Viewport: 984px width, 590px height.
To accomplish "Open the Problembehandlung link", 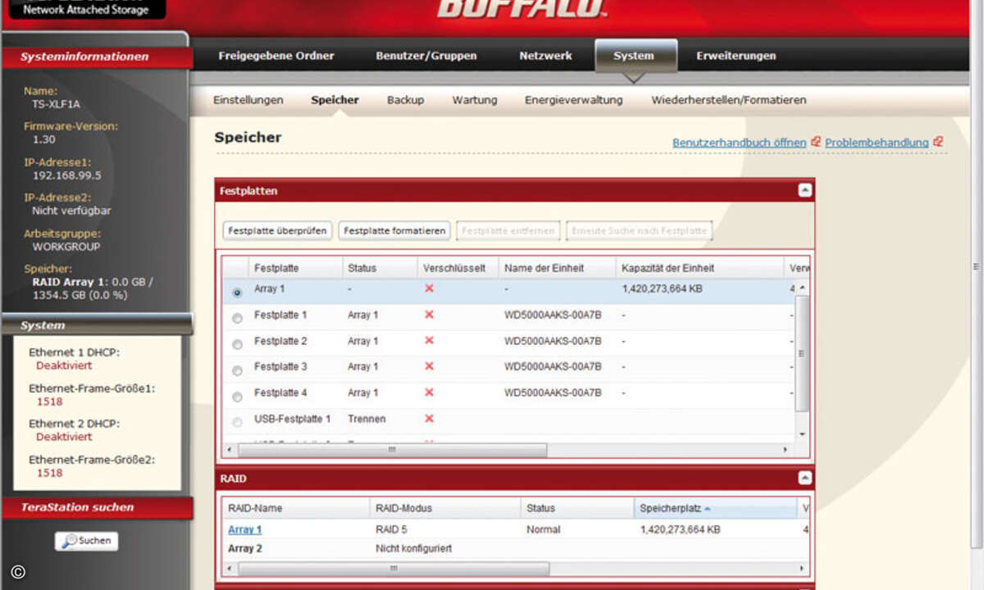I will pyautogui.click(x=877, y=143).
